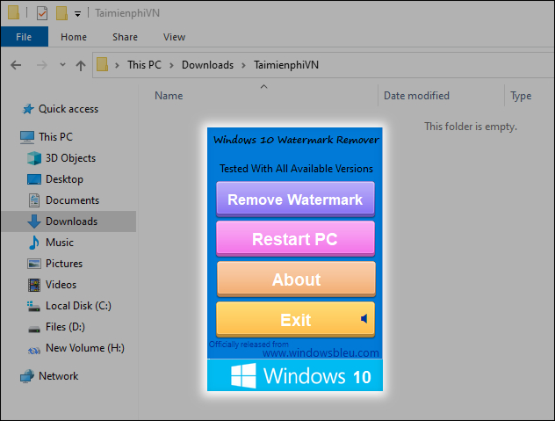Screen dimensions: 555x421
Task: Click the Music note icon
Action: tap(34, 243)
